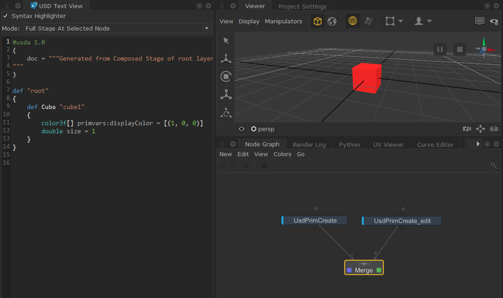
Task: Open the Node Graph search magnifier
Action: [x=494, y=166]
